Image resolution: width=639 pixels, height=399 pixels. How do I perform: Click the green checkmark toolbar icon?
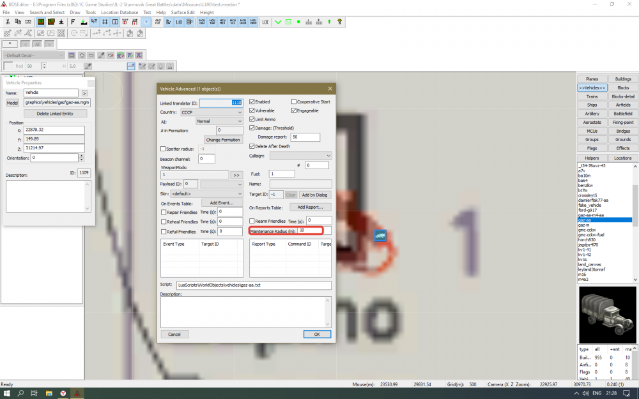click(x=278, y=22)
